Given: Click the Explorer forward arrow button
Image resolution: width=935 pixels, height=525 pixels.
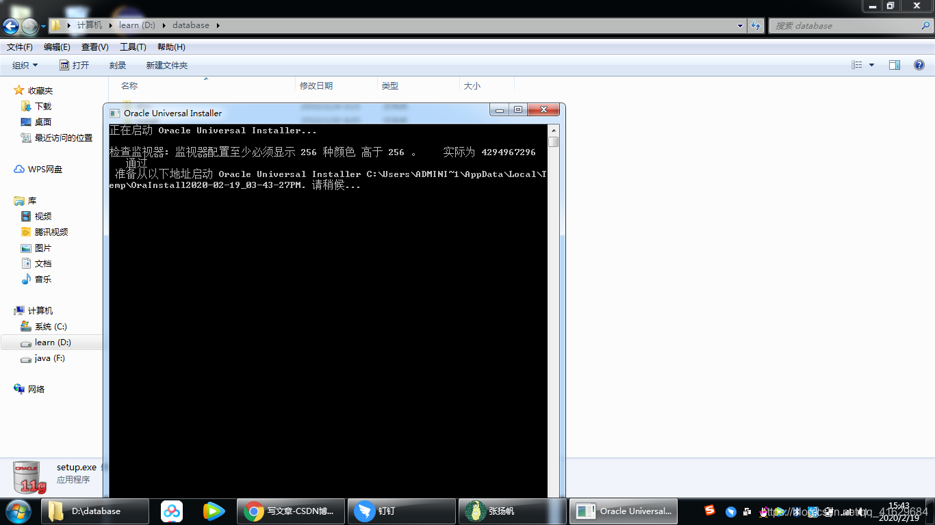Looking at the screenshot, I should 29,26.
